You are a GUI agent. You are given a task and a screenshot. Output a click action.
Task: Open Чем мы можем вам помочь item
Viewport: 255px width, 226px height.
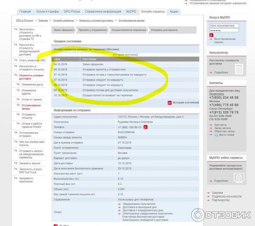pyautogui.click(x=31, y=143)
